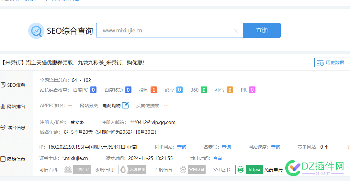Screen dimensions: 350x181
Task: Click the 免费申请 SSL link
Action: 274,170
